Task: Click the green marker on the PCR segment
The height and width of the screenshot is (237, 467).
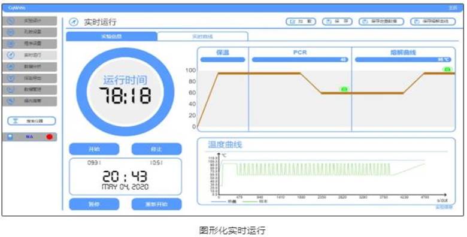Action: (344, 89)
